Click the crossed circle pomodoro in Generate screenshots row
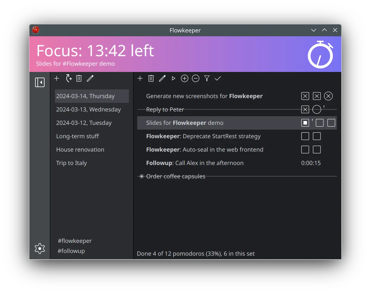 (328, 96)
